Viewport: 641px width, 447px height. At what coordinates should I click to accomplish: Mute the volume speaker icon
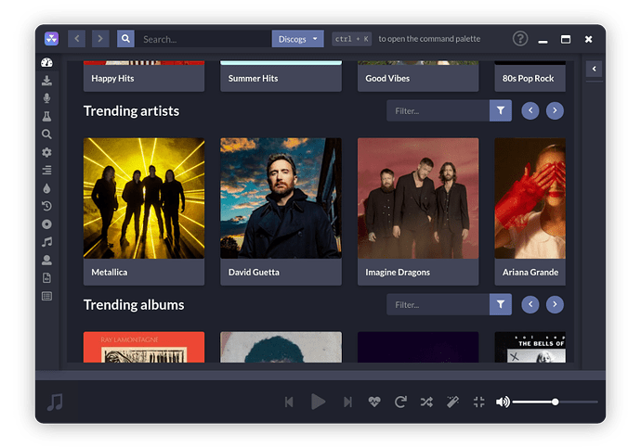point(503,402)
